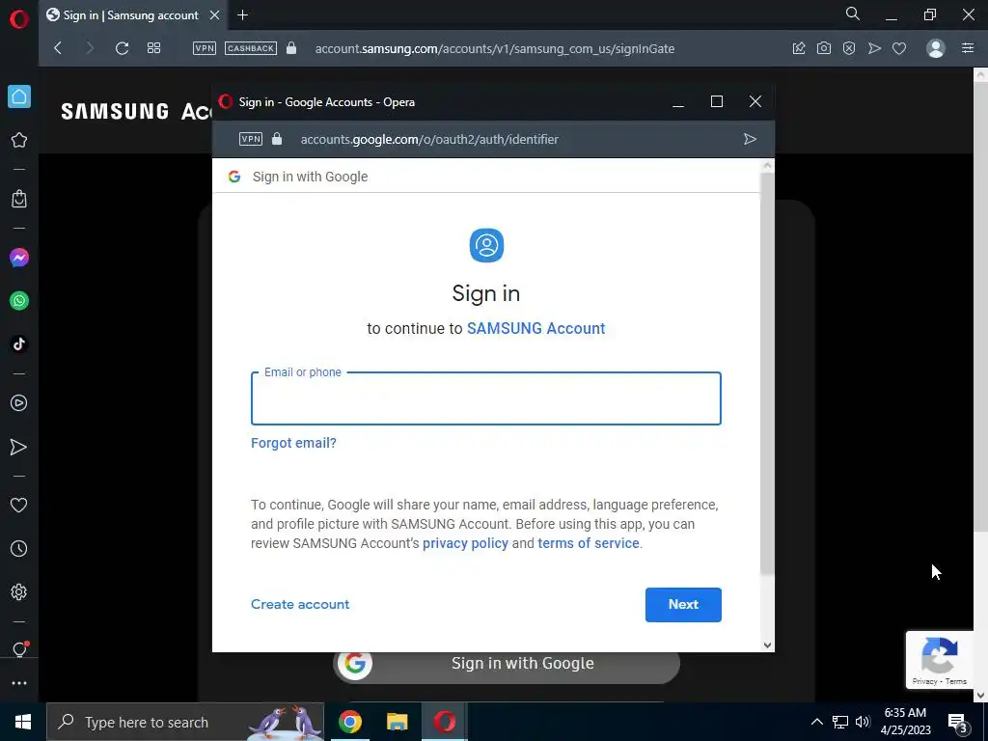The image size is (988, 741).
Task: Open the sidebar player icon
Action: coord(19,403)
